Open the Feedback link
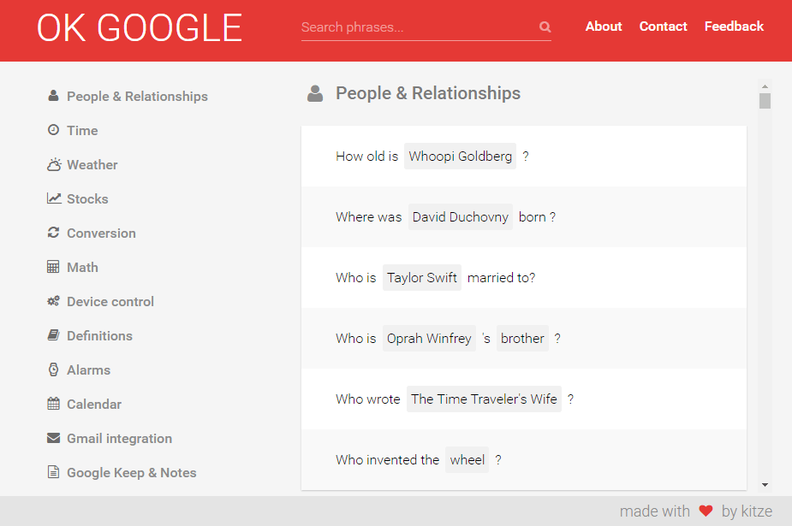 pyautogui.click(x=734, y=27)
